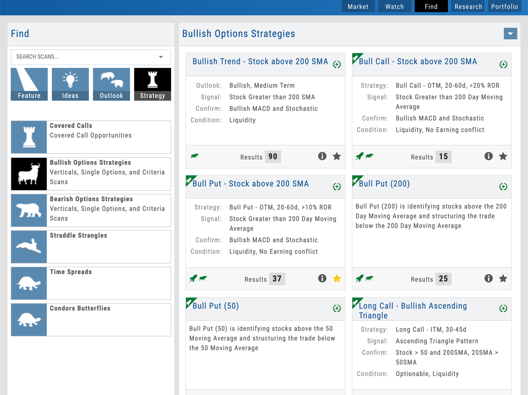Select the Strategy chess rook icon

(153, 84)
